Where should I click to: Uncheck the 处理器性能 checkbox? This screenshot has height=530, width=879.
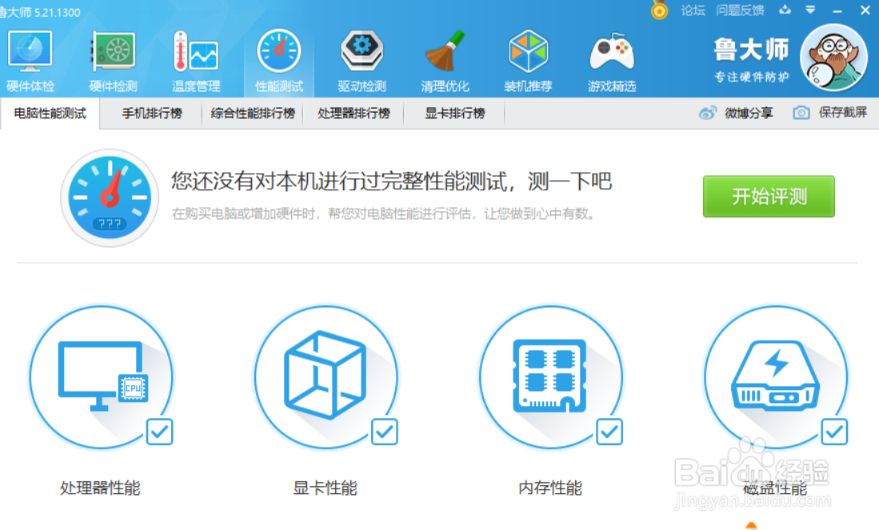(159, 432)
